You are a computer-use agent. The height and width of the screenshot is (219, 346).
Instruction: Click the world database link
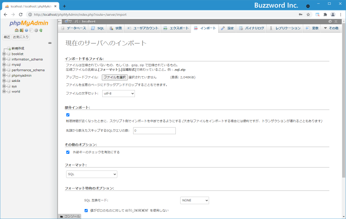pyautogui.click(x=16, y=91)
